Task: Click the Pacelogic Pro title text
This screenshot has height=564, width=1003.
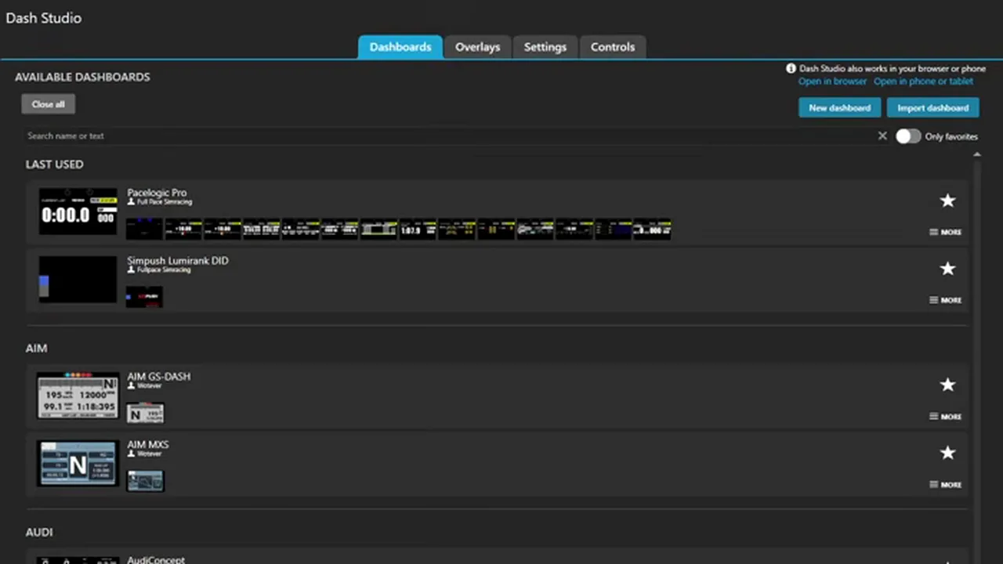Action: coord(157,193)
